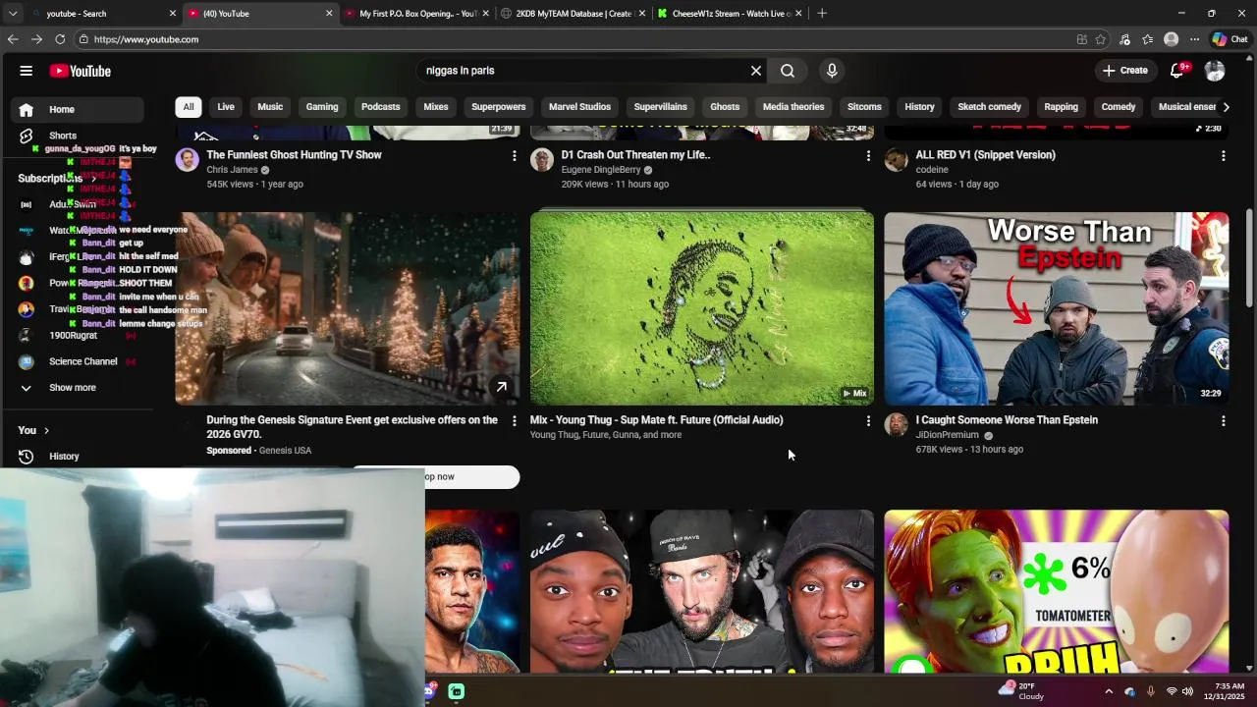Open the browser Chat copilot button
Screen dimensions: 1257x707
[x=1230, y=39]
